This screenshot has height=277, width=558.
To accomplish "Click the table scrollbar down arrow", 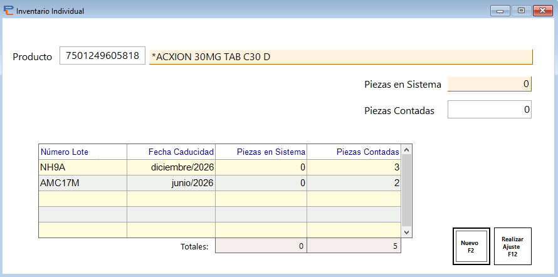I will [407, 232].
